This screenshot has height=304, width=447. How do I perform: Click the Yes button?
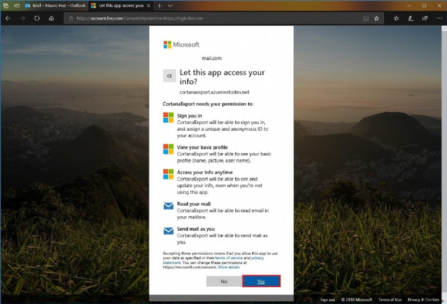(x=261, y=282)
